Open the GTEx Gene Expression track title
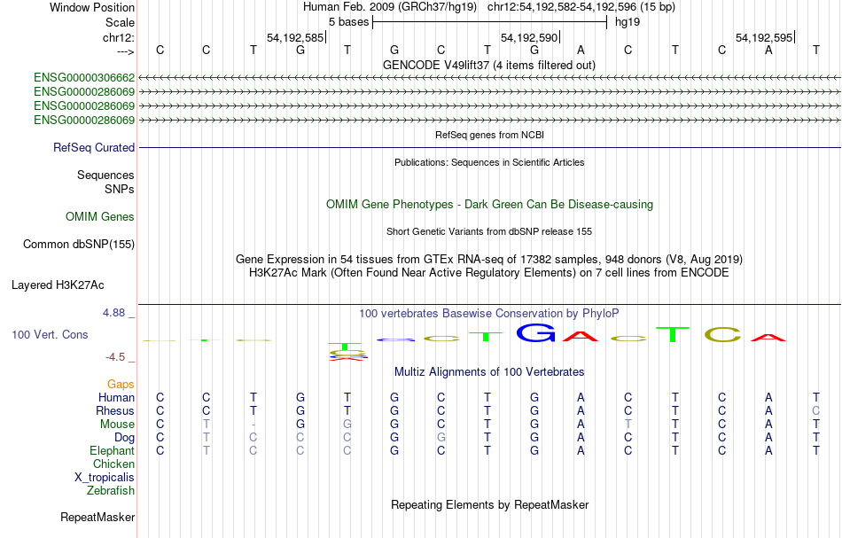This screenshot has width=842, height=538. 489,260
